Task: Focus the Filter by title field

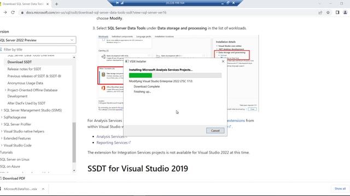Action: 38,50
